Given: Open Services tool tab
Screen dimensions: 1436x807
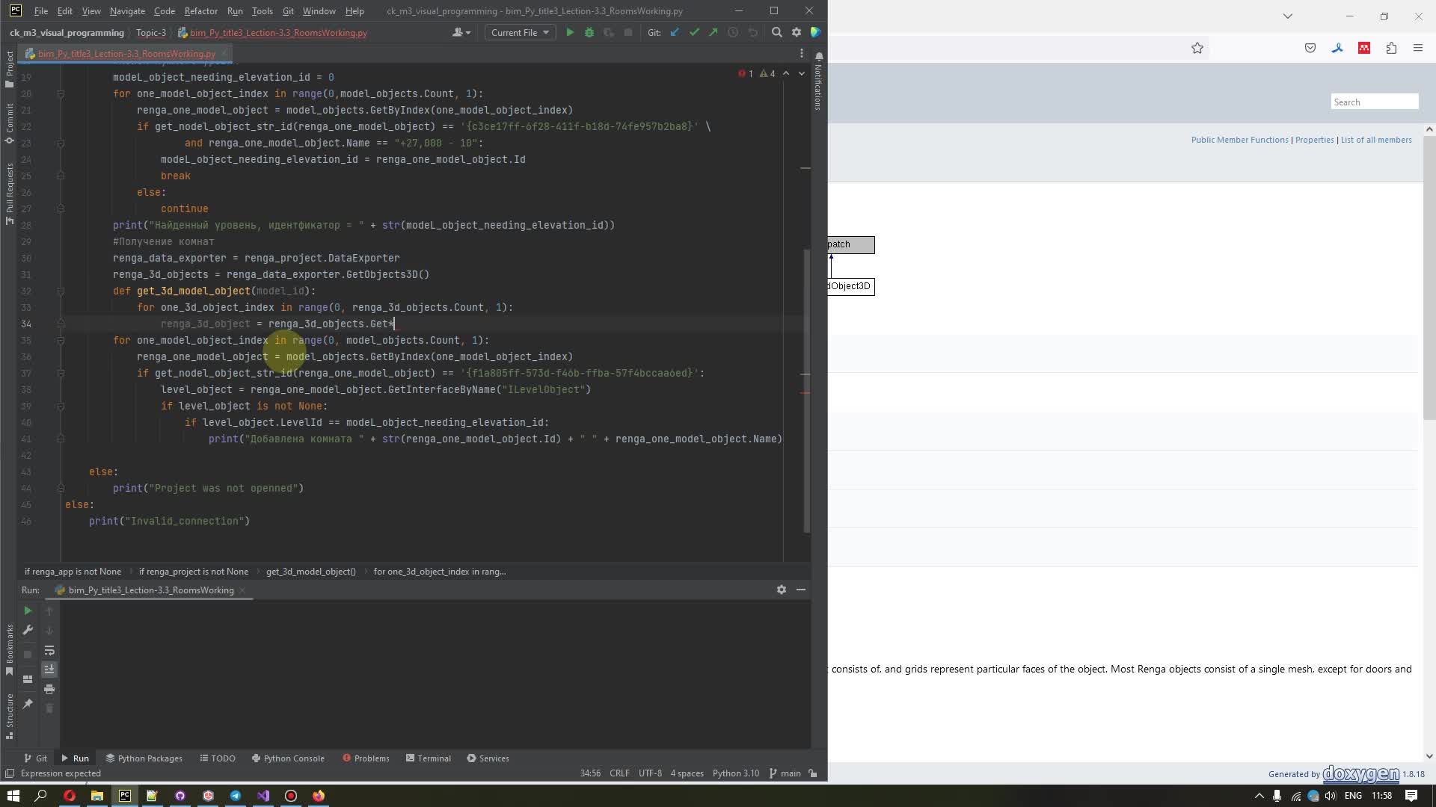Looking at the screenshot, I should (488, 758).
